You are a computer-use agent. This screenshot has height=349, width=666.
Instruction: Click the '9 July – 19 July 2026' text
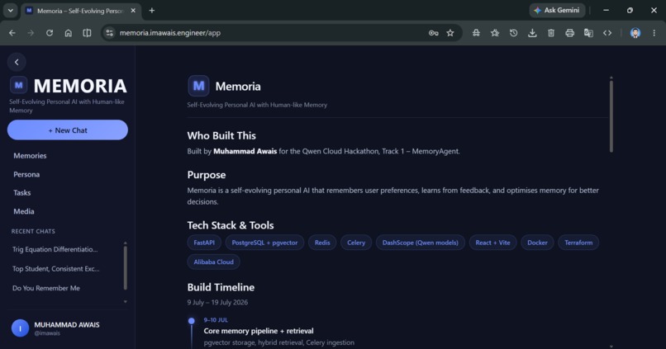pos(217,302)
